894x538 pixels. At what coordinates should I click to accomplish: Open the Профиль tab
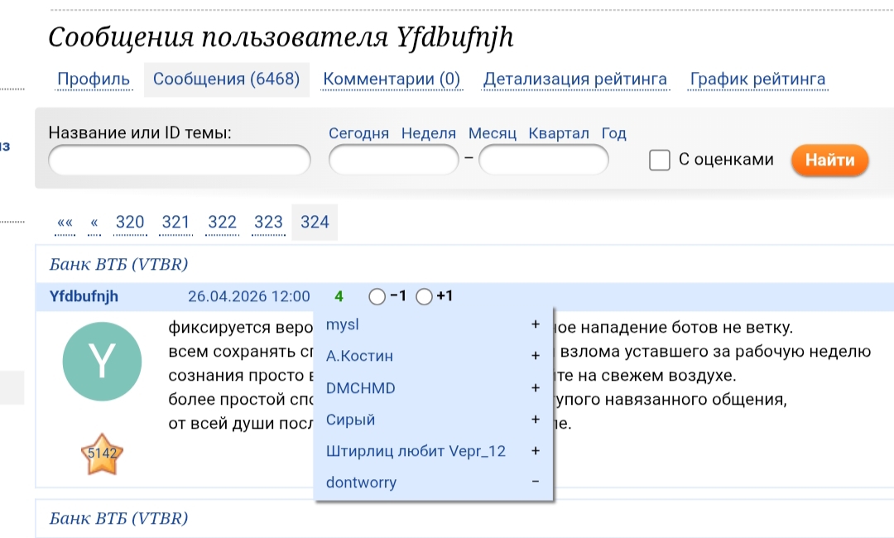(94, 79)
